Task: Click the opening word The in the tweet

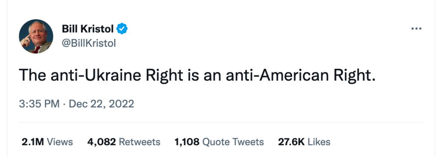Action: 32,75
